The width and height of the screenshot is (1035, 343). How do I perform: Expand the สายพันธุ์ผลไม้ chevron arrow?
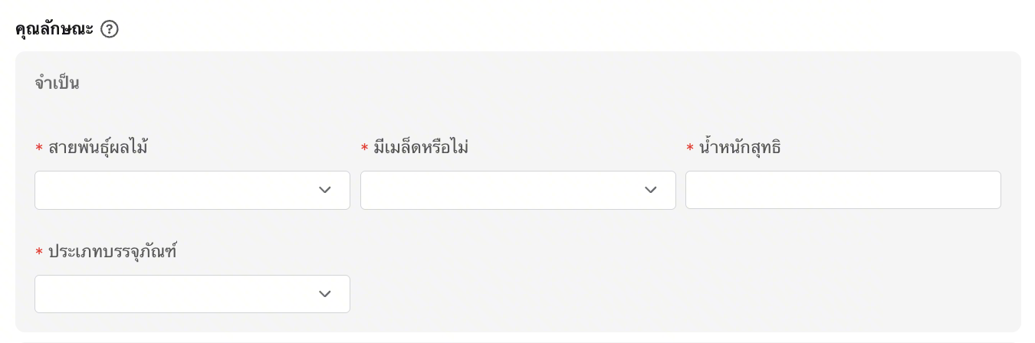tap(325, 190)
